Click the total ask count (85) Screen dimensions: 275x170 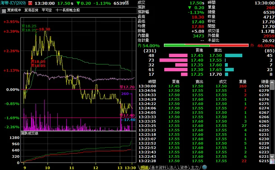click(269, 50)
